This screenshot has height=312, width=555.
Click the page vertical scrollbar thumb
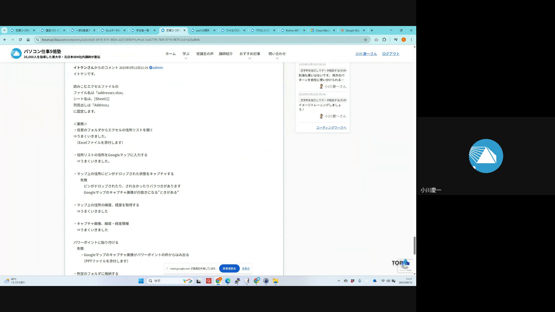tap(415, 246)
